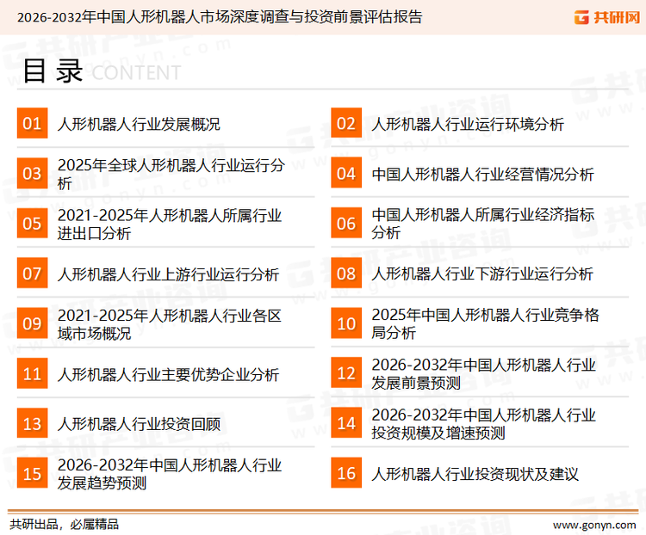This screenshot has height=535, width=646.
Task: Open 人形机器人行业下游行业运行分析 entry
Action: point(482,274)
